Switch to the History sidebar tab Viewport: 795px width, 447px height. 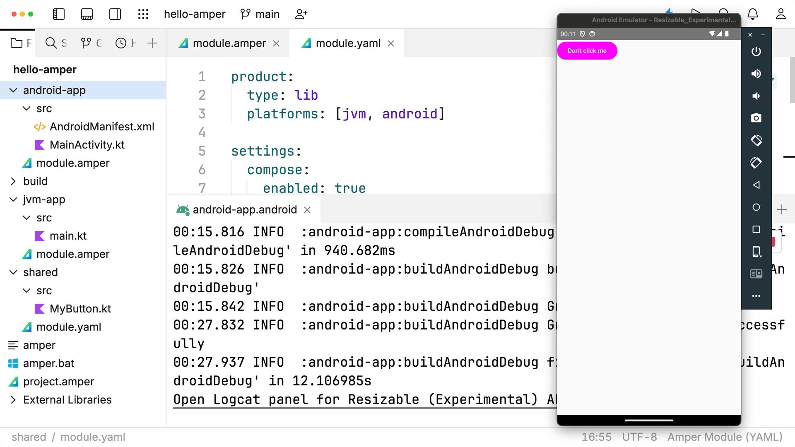point(125,43)
